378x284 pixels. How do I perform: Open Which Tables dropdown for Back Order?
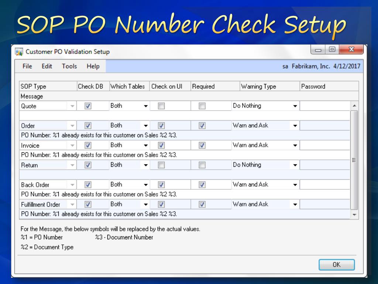(x=145, y=185)
